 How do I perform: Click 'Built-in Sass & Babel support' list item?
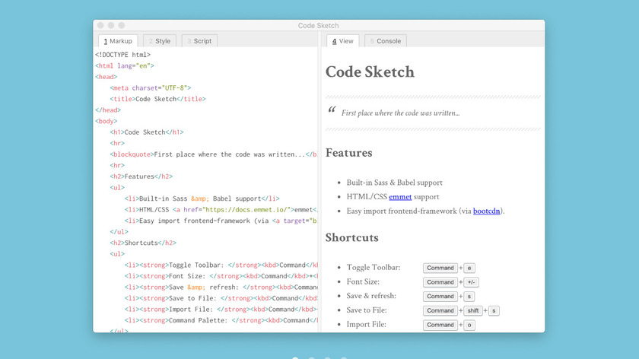(395, 183)
